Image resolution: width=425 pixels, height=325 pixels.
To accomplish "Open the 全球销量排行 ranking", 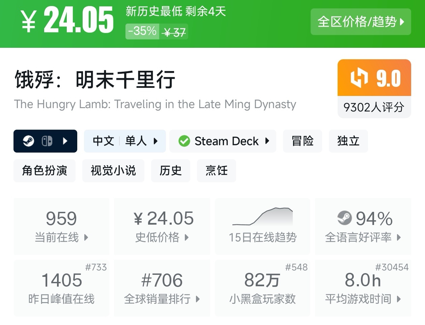I will 162,288.
